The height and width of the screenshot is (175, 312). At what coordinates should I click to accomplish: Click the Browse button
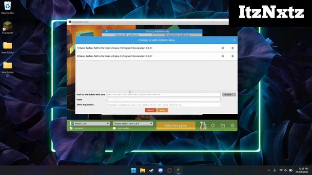pyautogui.click(x=229, y=95)
